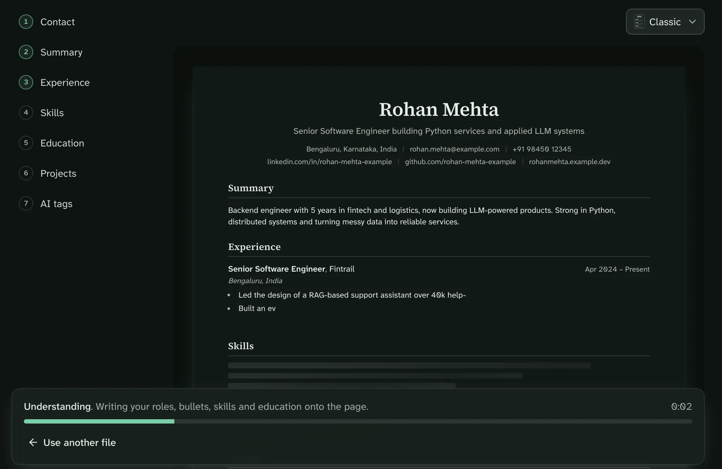Click the step 4 circle beside Skills

tap(26, 113)
